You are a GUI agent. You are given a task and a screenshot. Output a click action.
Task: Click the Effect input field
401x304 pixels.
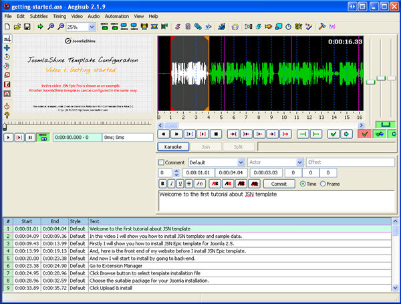click(x=350, y=162)
